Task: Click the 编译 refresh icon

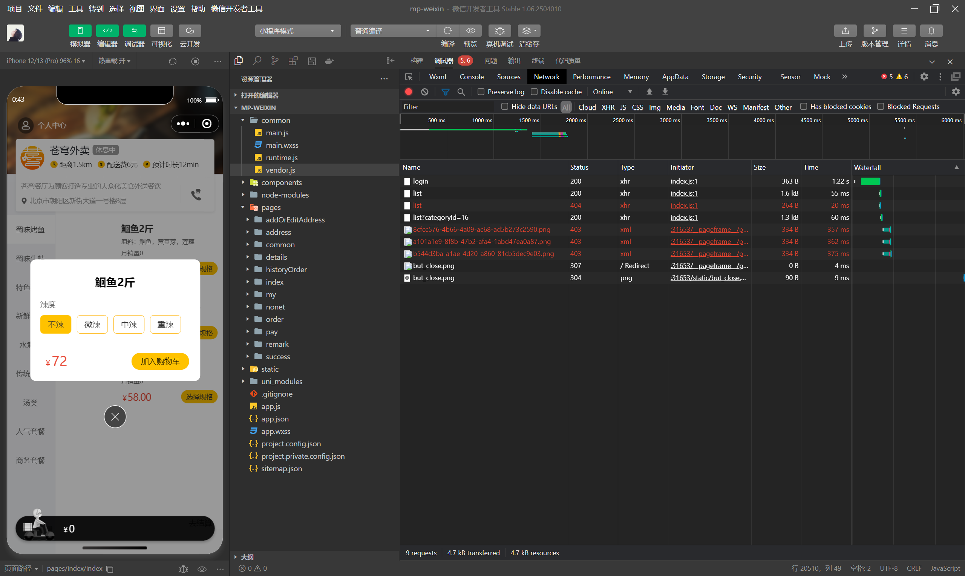Action: [x=447, y=31]
